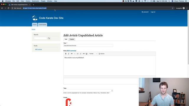Open the Home navigation tab
Image resolution: width=189 pixels, height=106 pixels.
(35, 25)
